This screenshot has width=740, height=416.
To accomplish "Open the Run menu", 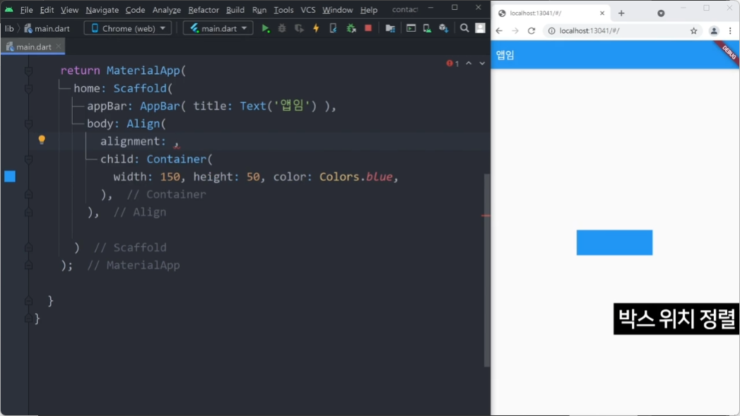I will [x=259, y=9].
